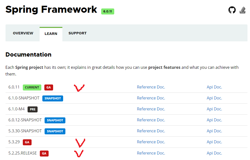Switch to the Overview tab
The height and width of the screenshot is (160, 250).
23,33
